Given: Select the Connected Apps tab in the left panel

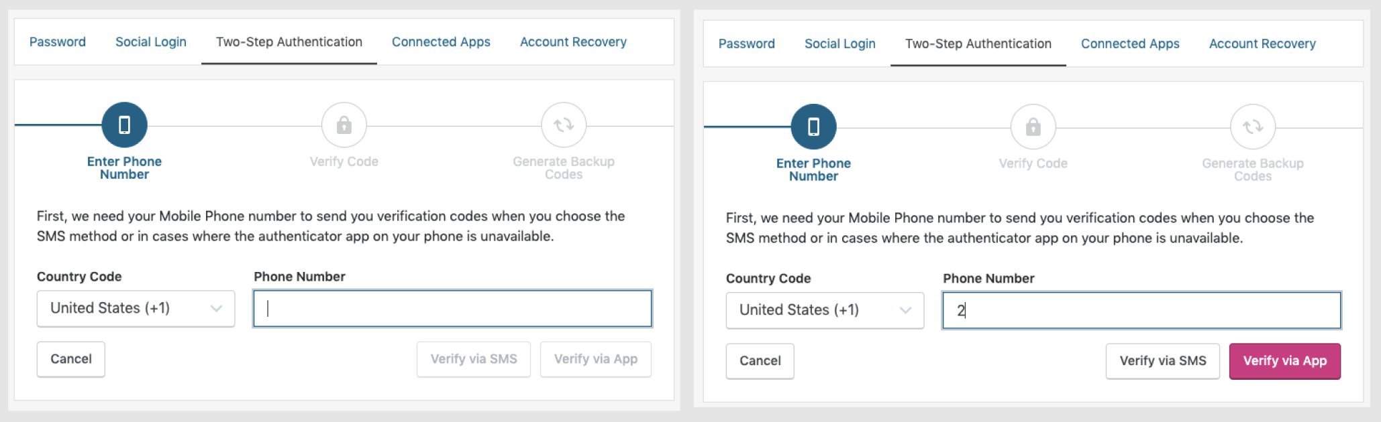Looking at the screenshot, I should (x=441, y=42).
